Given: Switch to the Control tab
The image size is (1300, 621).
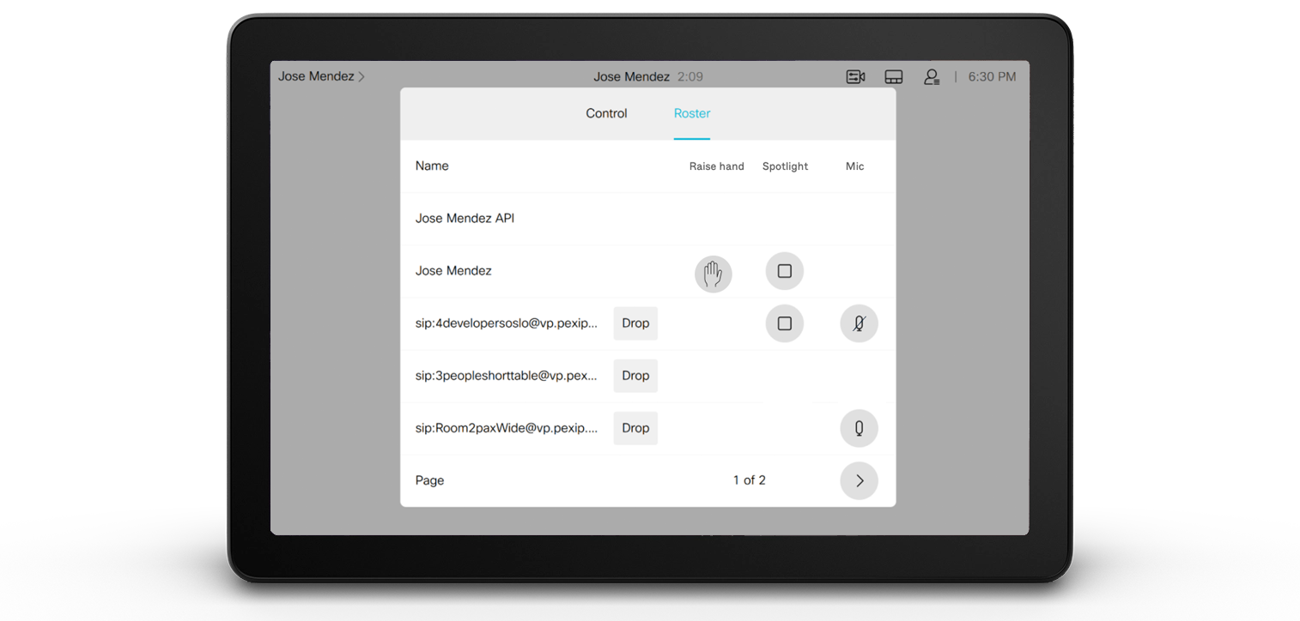Looking at the screenshot, I should (x=605, y=113).
